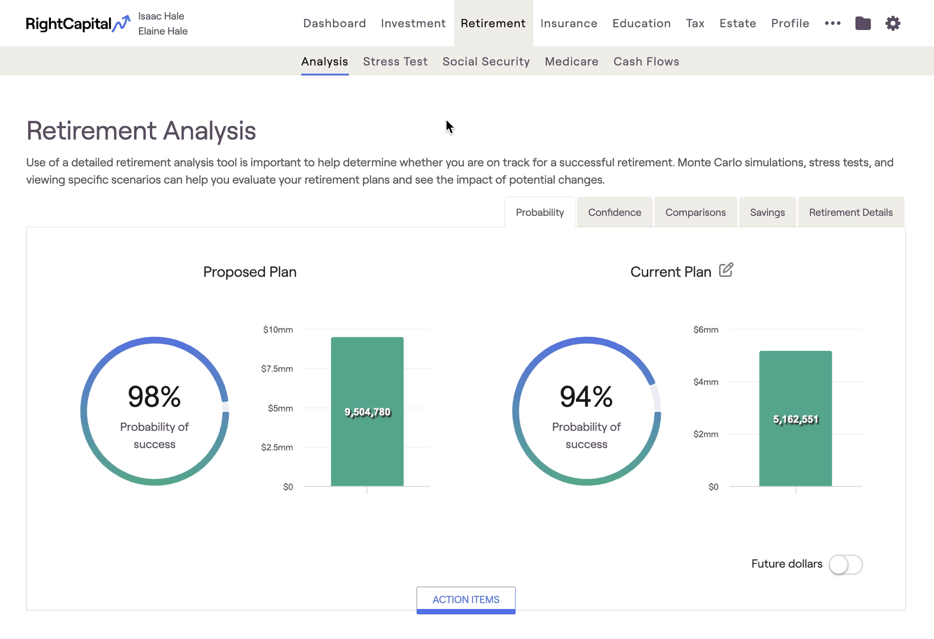Click the ACTION ITEMS button
This screenshot has width=934, height=639.
coord(466,600)
